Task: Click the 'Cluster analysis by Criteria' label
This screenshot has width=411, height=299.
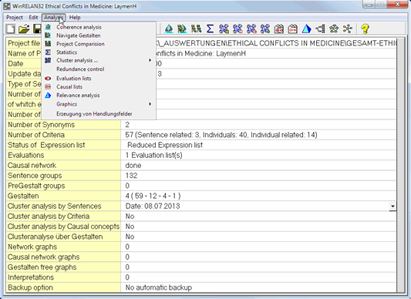Action: point(49,217)
